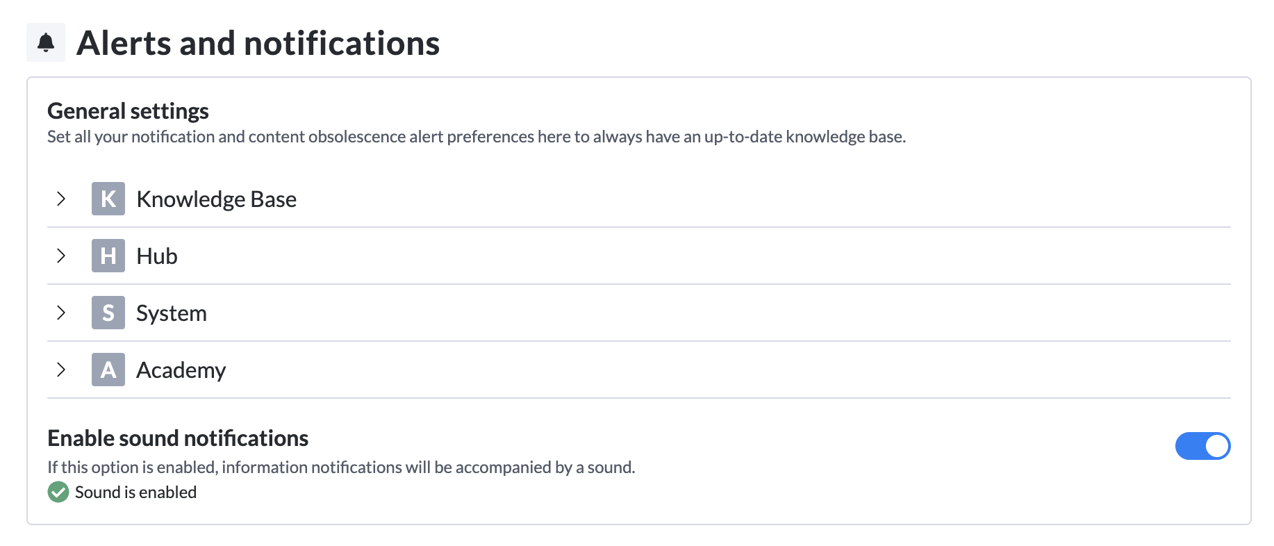
Task: Click the 'General settings' heading
Action: 128,111
